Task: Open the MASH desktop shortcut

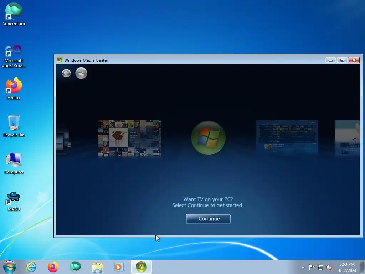Action: click(x=14, y=201)
